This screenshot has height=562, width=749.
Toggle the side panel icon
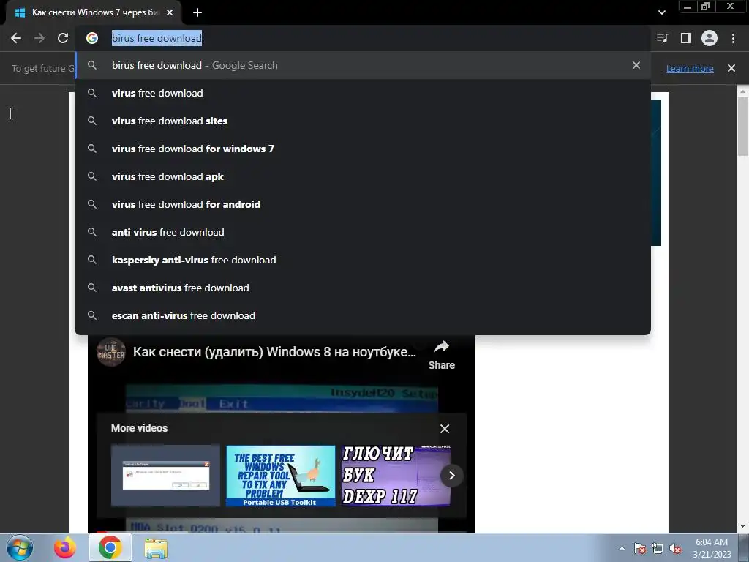[x=686, y=38]
